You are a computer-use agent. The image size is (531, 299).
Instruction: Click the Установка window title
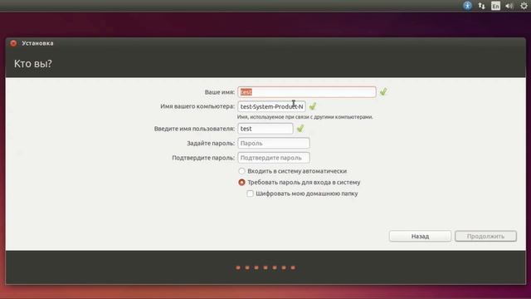pos(37,43)
